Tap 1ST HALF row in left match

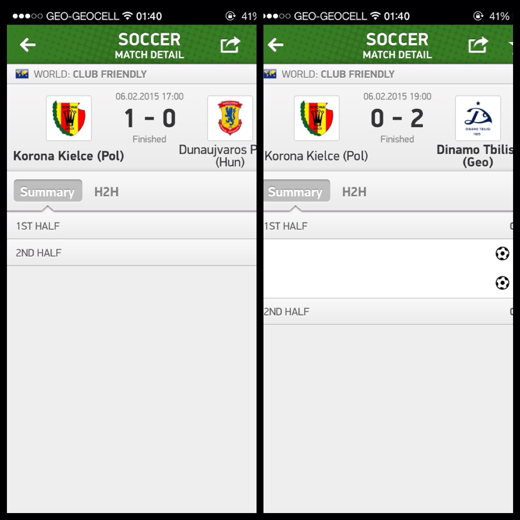tap(132, 226)
